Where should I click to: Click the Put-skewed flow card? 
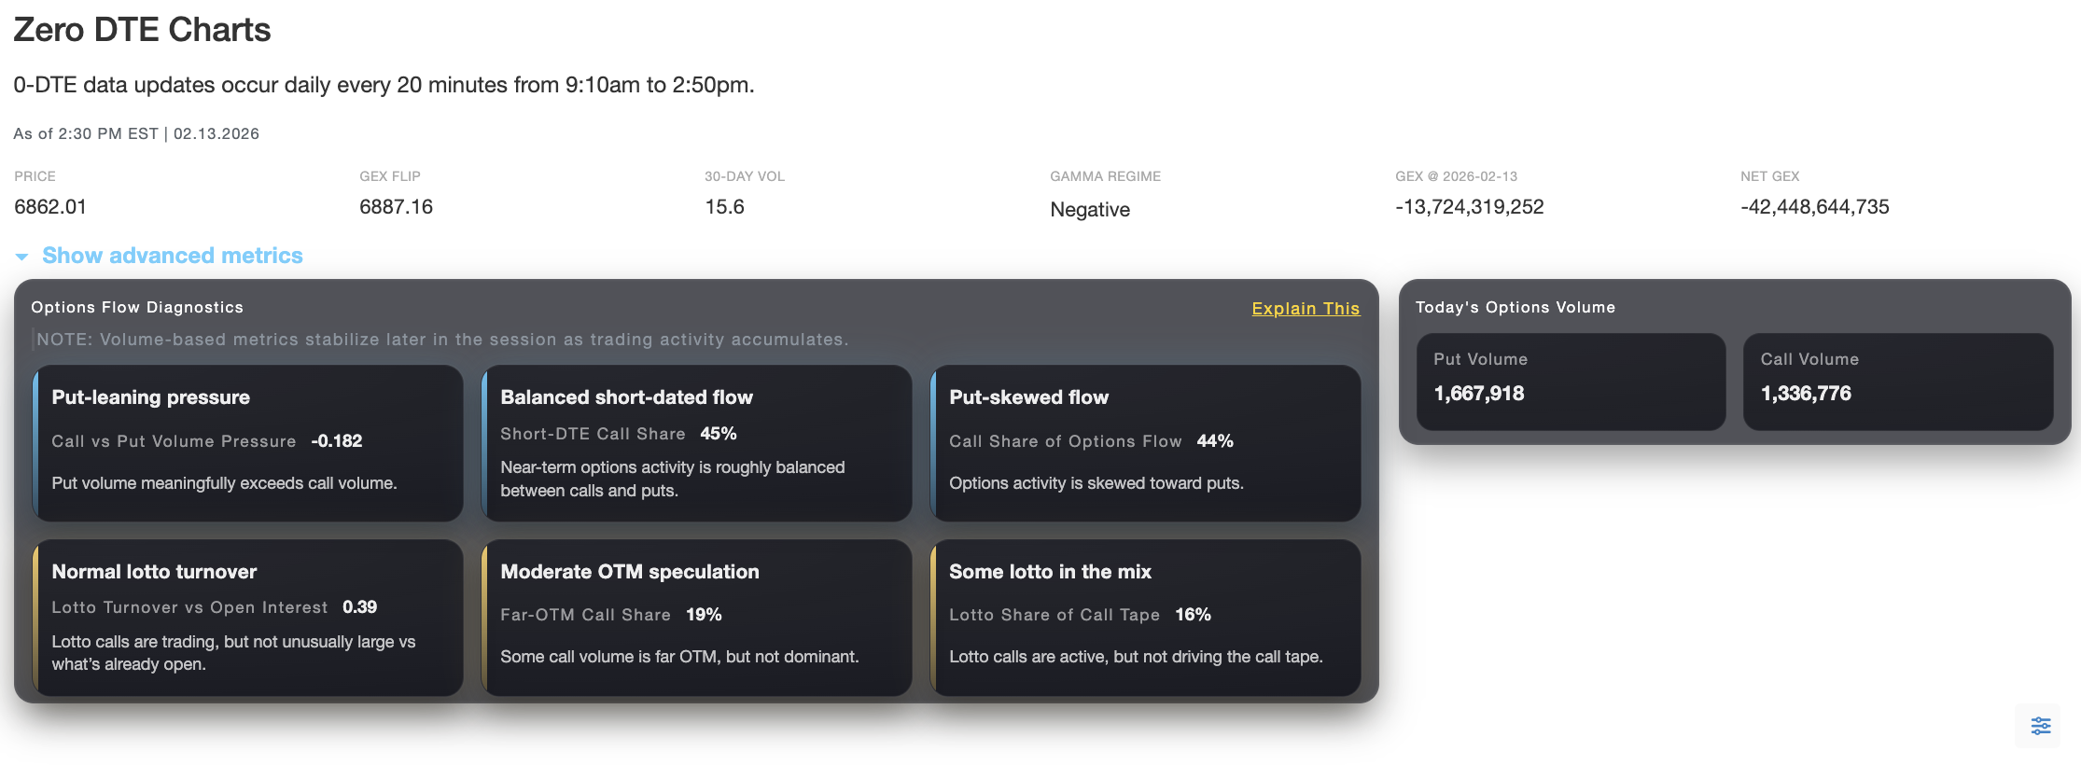(1145, 443)
